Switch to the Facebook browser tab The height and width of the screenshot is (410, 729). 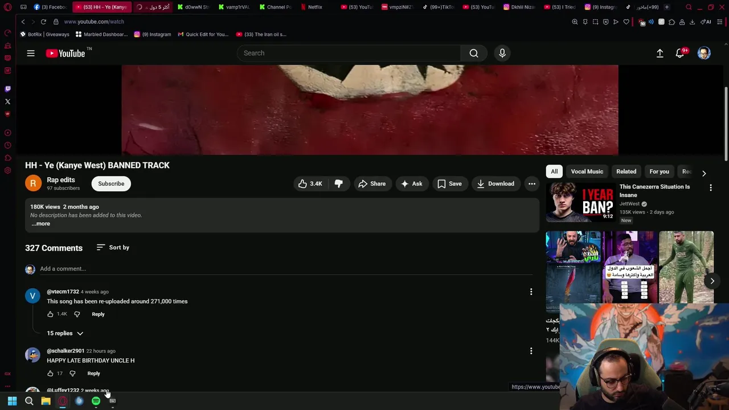coord(51,7)
